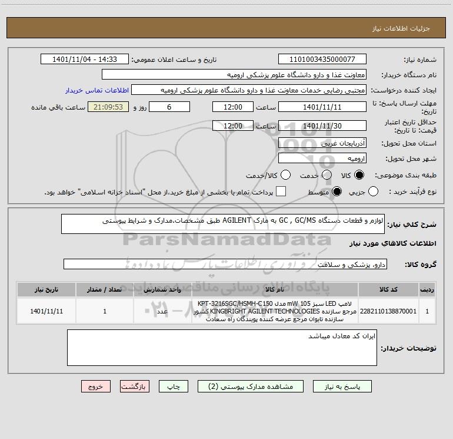Click the بازگشت back button
The width and height of the screenshot is (453, 439).
[x=135, y=387]
